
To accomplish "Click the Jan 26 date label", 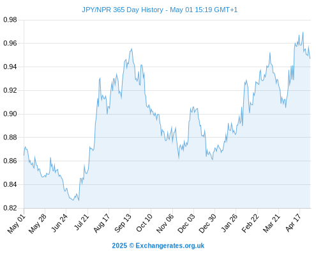I will (x=229, y=223).
